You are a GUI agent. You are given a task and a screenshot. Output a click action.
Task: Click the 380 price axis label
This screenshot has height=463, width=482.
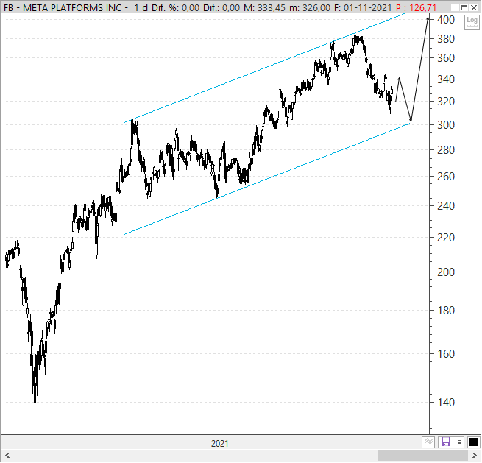pyautogui.click(x=446, y=39)
